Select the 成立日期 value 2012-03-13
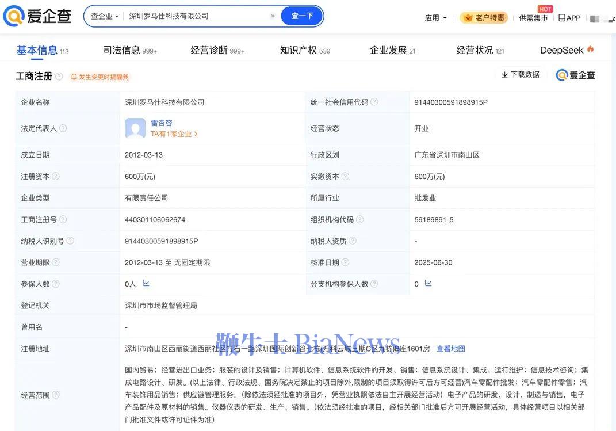The image size is (616, 431). coord(144,155)
